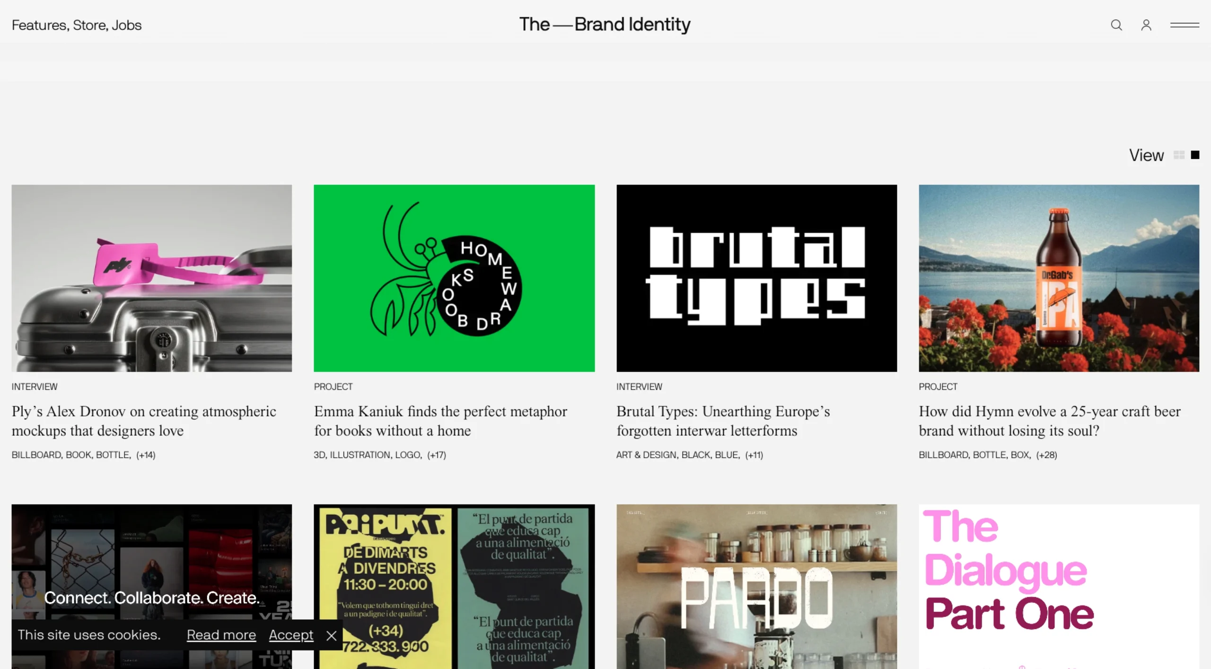Switch to large single-square view icon
Viewport: 1211px width, 669px height.
pyautogui.click(x=1195, y=155)
